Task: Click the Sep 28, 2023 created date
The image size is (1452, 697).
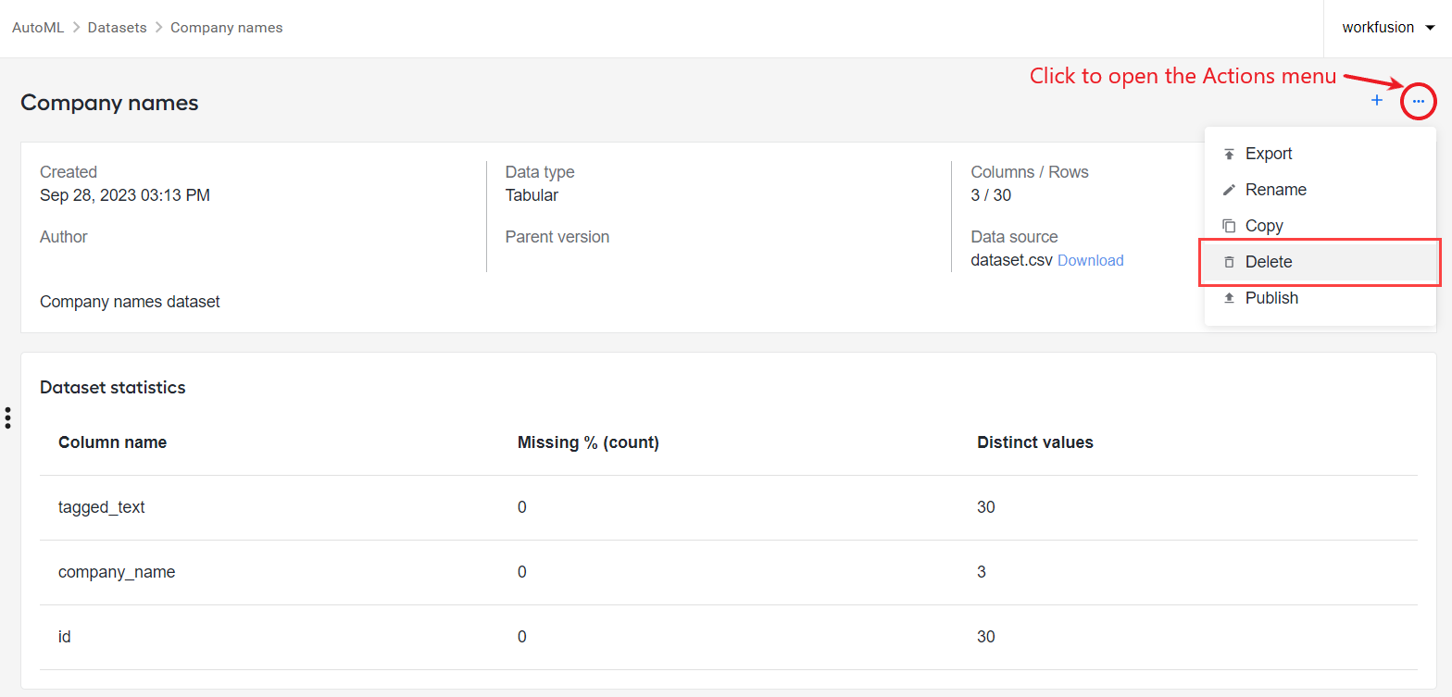Action: click(x=125, y=195)
